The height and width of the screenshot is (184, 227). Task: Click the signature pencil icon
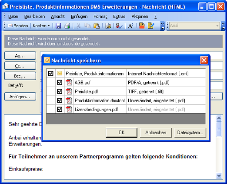point(108,26)
